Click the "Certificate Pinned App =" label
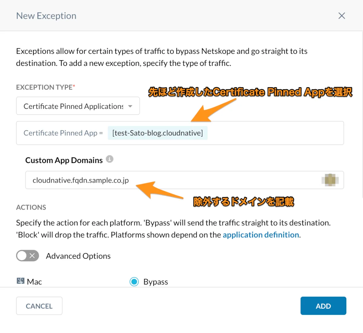The image size is (363, 333). (x=63, y=133)
